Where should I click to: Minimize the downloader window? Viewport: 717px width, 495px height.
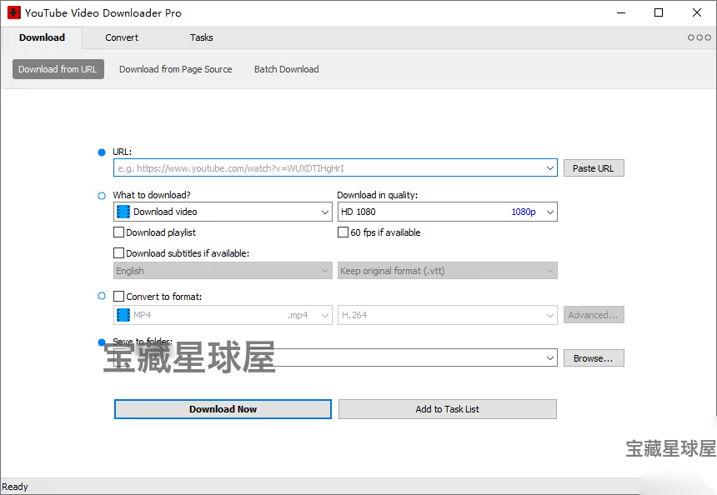(621, 12)
